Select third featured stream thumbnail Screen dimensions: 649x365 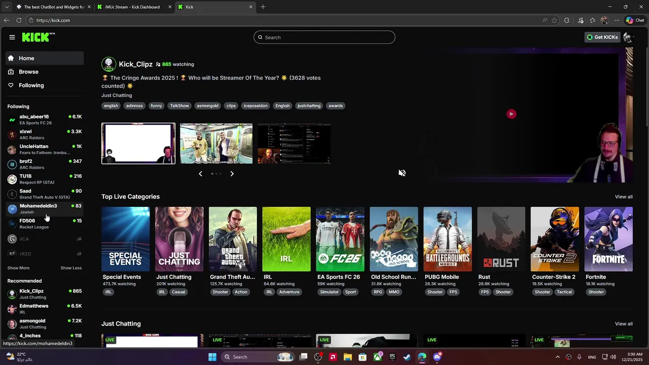(x=294, y=143)
